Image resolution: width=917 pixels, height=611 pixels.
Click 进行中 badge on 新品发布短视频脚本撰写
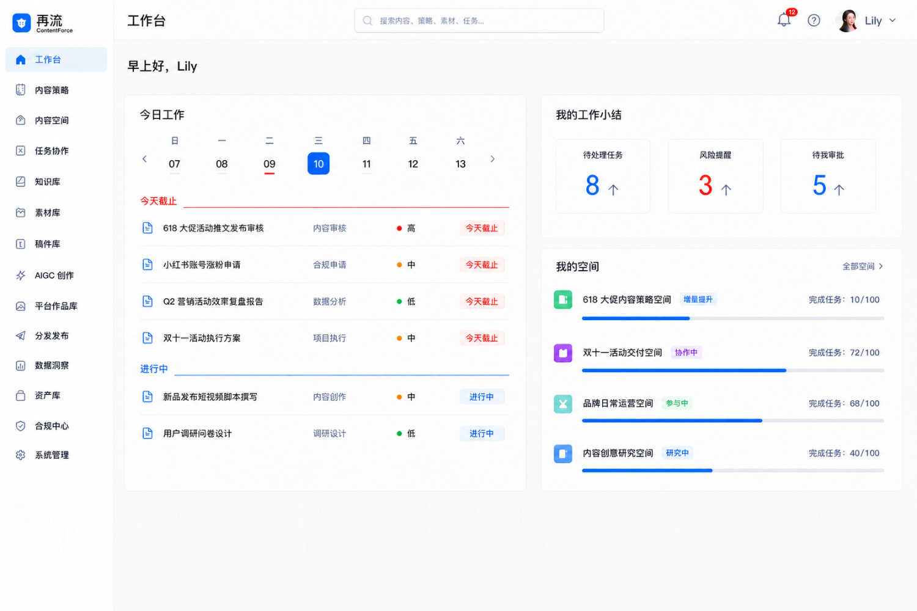tap(482, 397)
